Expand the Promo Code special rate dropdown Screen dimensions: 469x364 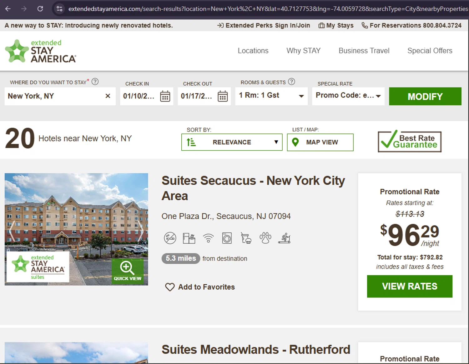tap(348, 96)
